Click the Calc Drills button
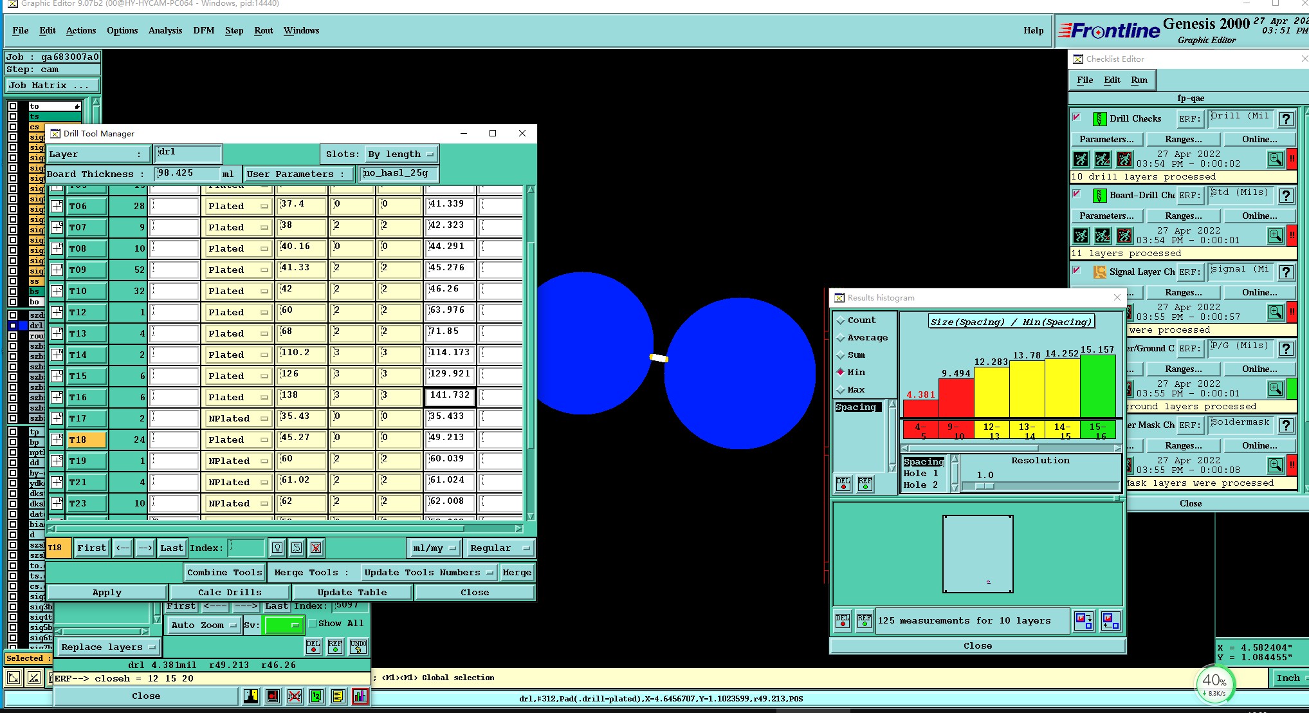1309x713 pixels. [230, 592]
